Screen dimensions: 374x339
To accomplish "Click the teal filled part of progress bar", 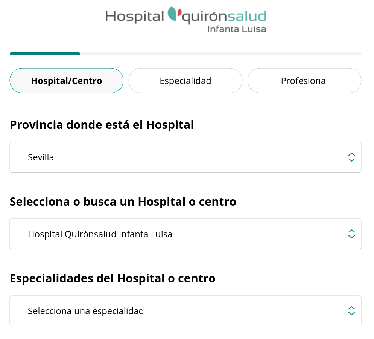I will [x=45, y=54].
